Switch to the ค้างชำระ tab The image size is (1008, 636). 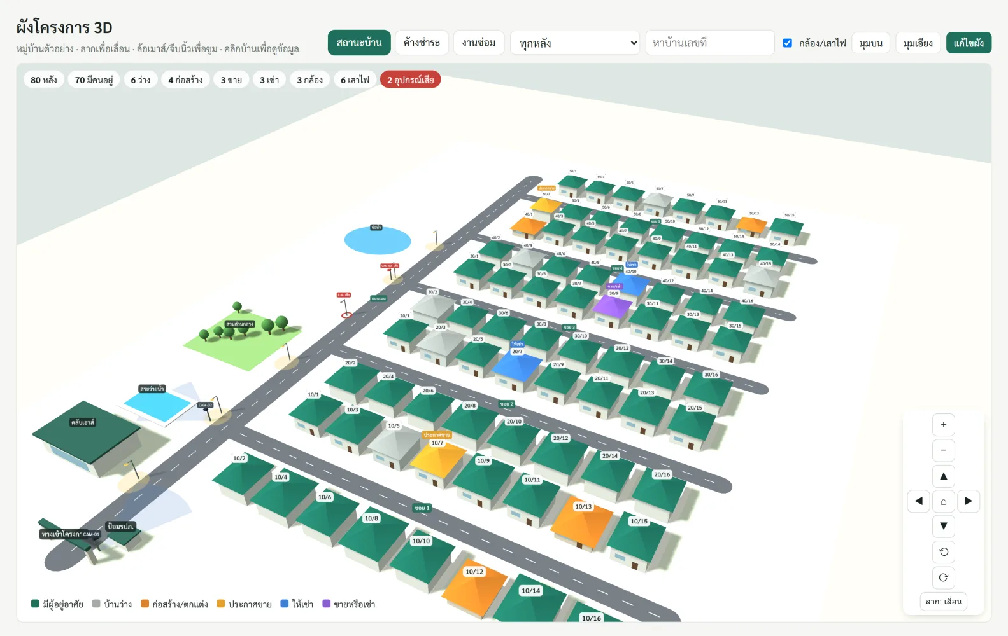[422, 43]
